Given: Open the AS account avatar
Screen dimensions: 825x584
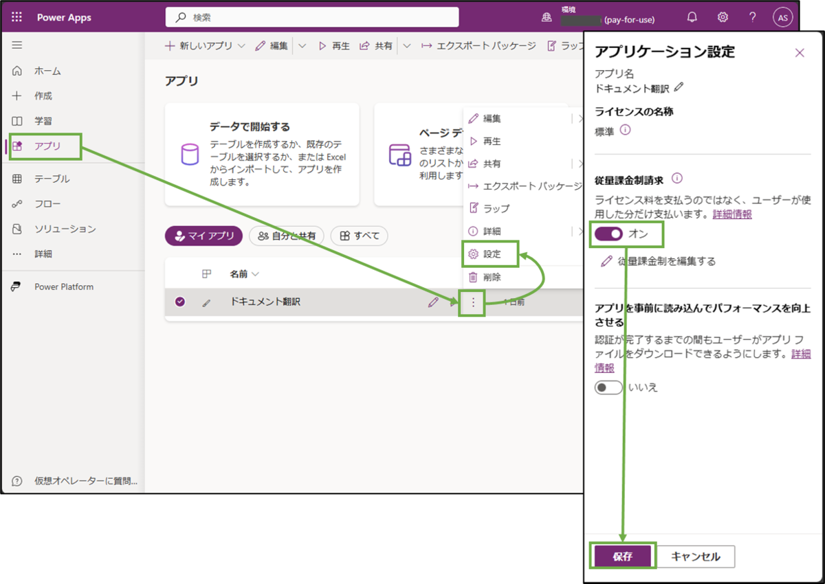Looking at the screenshot, I should [782, 18].
